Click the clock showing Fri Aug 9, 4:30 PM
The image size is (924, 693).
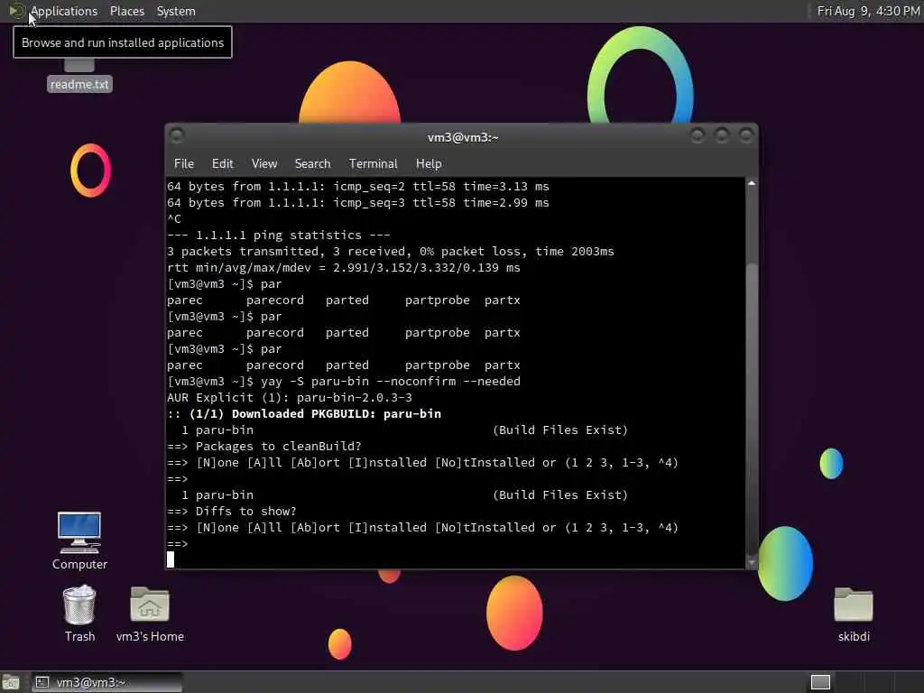(868, 11)
